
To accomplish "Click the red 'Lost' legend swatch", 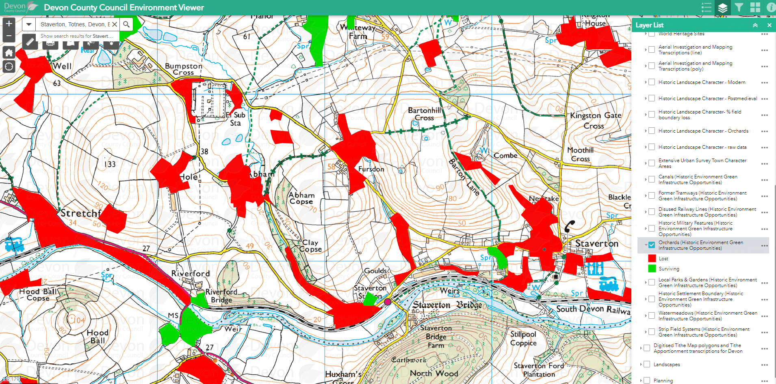I will coord(652,258).
